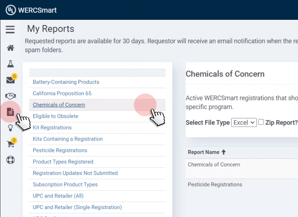Image resolution: width=298 pixels, height=217 pixels.
Task: Open the Select File Type dropdown
Action: pos(244,122)
